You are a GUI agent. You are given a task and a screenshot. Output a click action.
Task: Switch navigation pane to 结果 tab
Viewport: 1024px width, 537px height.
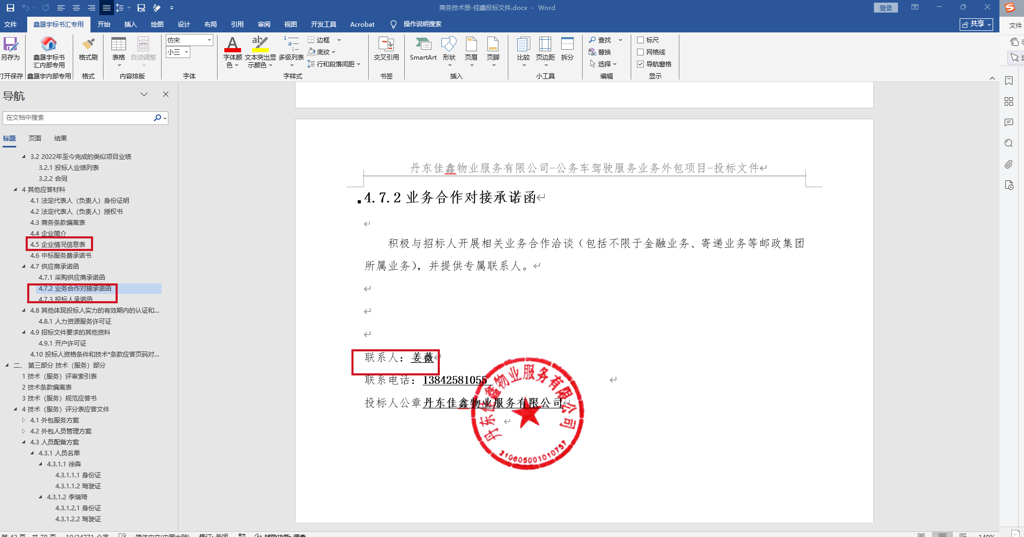(61, 138)
